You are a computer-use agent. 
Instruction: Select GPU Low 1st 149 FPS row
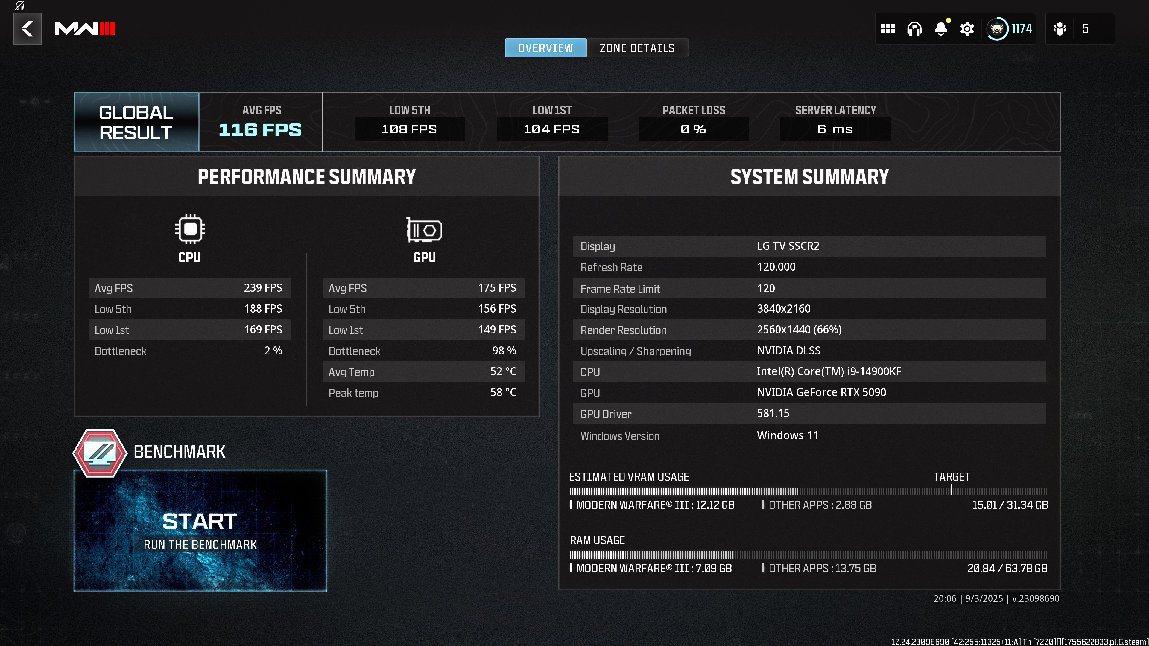[x=423, y=330]
